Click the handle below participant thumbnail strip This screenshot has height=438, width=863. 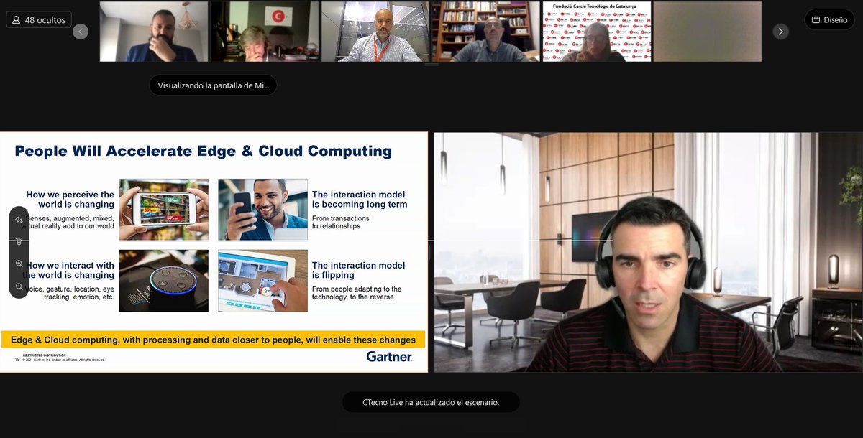coord(431,65)
